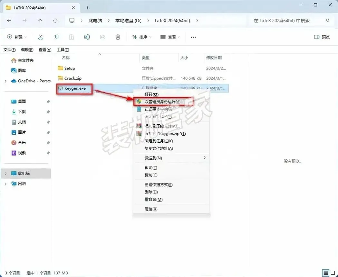This screenshot has width=338, height=277.
Task: Close the LaTeX 2024(64bit) tab
Action: click(73, 8)
